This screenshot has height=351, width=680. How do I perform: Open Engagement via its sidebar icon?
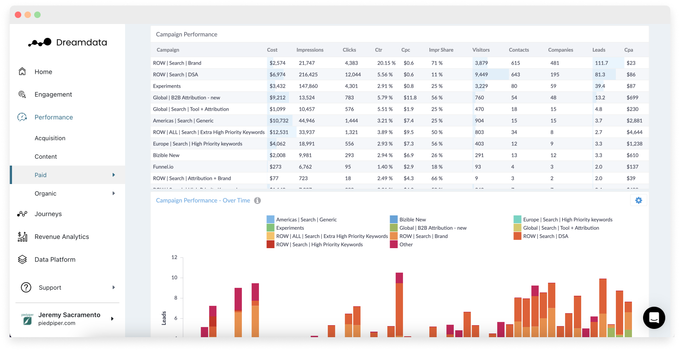[x=22, y=94]
